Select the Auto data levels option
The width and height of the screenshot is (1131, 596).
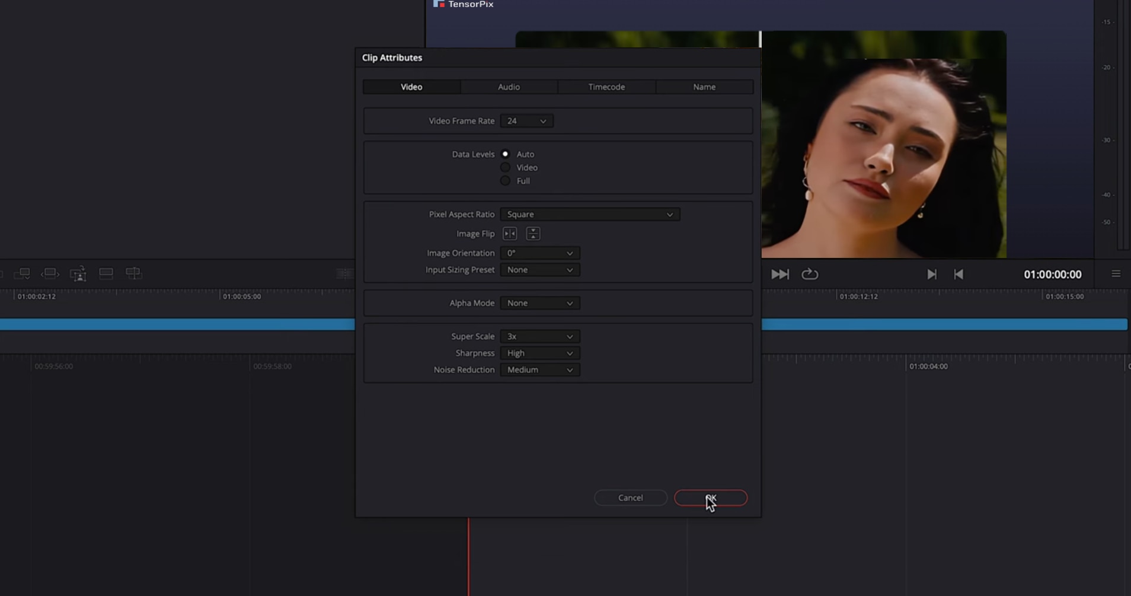click(505, 154)
